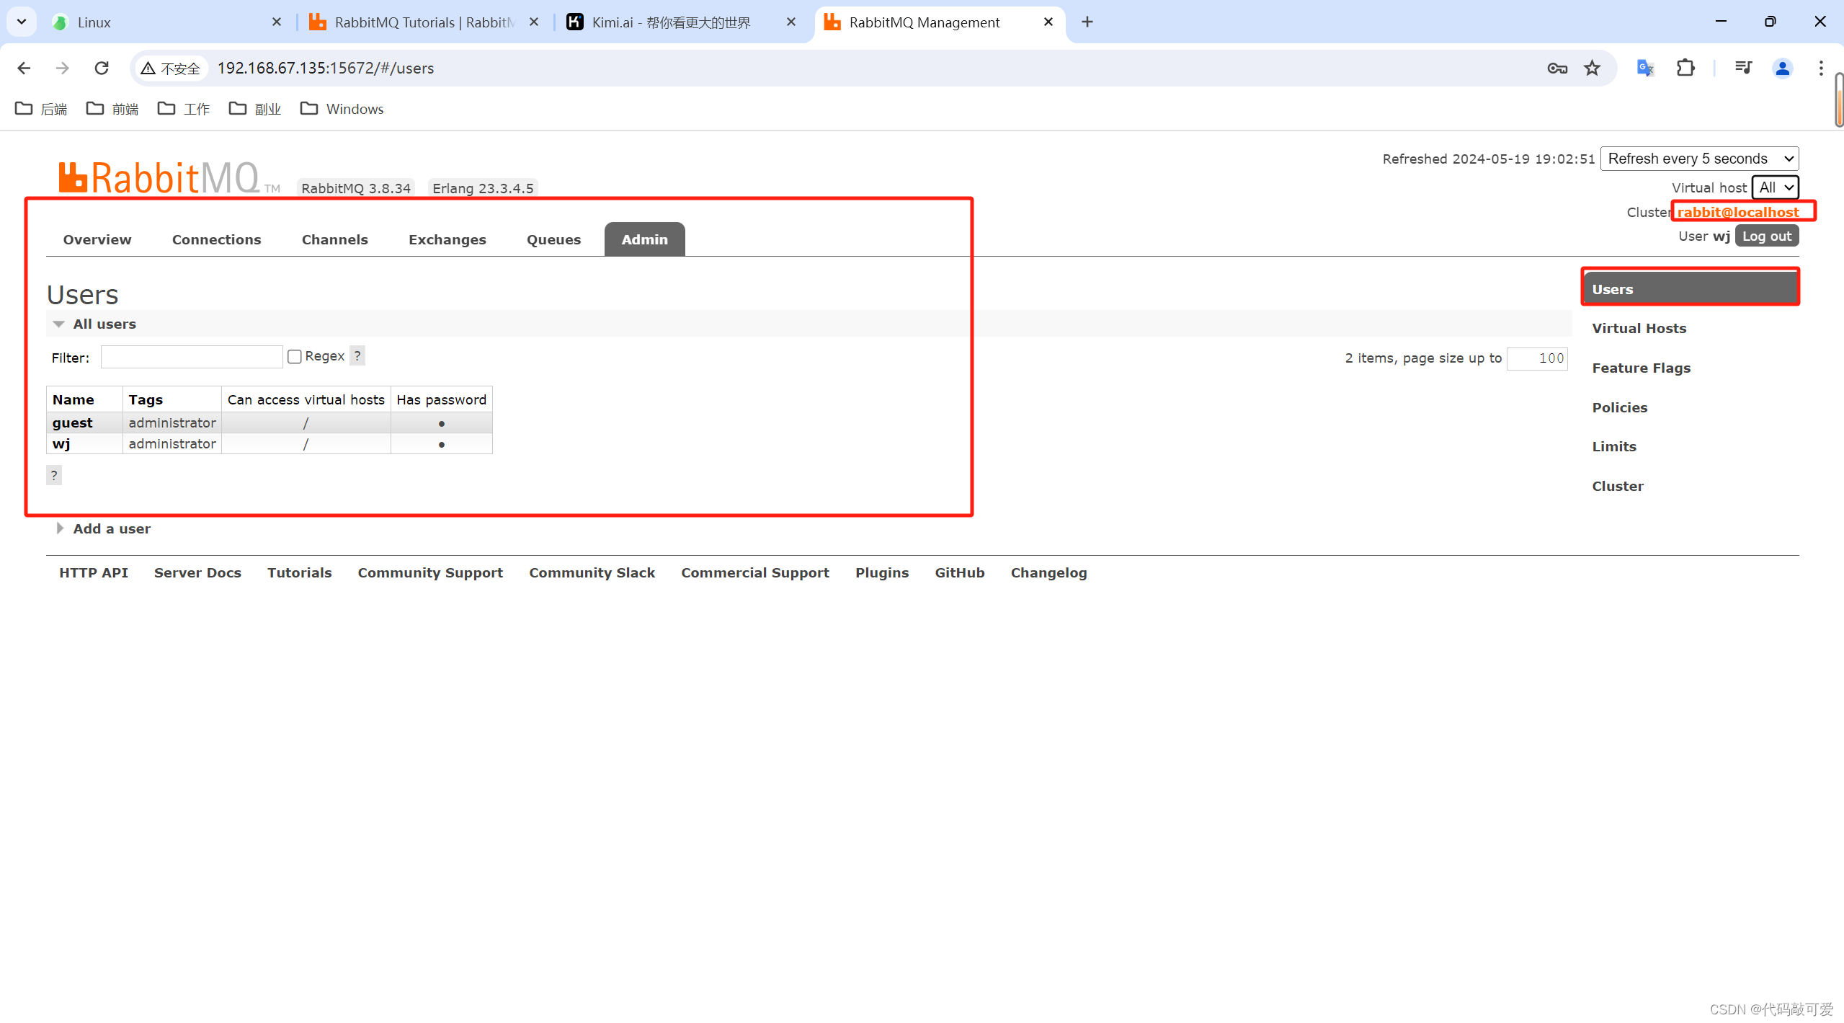The height and width of the screenshot is (1023, 1844).
Task: Open the browser extensions puzzle icon
Action: click(1685, 68)
